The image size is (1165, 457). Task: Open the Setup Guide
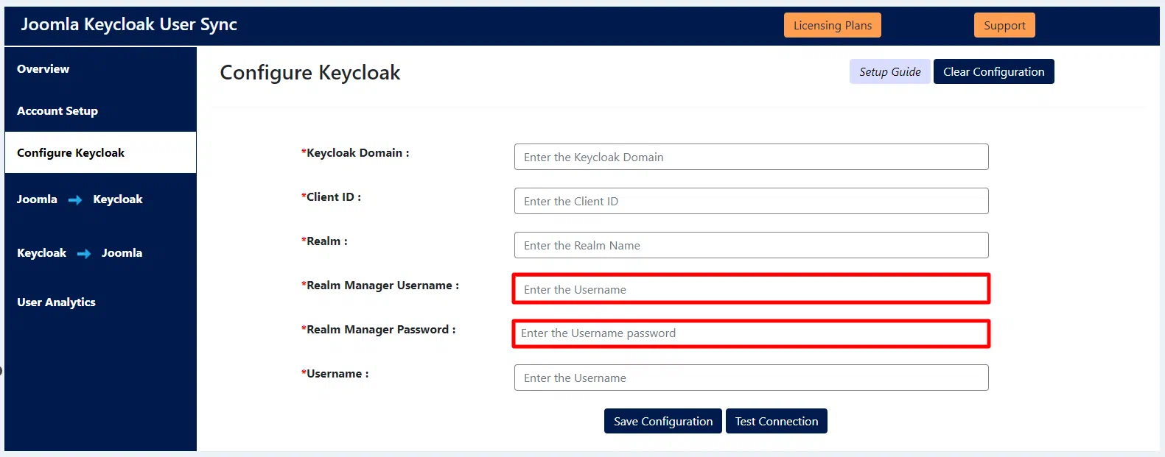click(889, 71)
